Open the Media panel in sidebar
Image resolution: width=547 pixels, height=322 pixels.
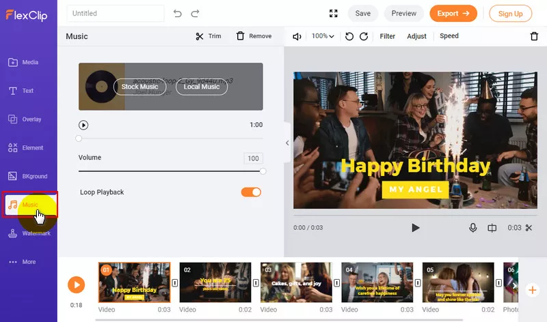[23, 62]
